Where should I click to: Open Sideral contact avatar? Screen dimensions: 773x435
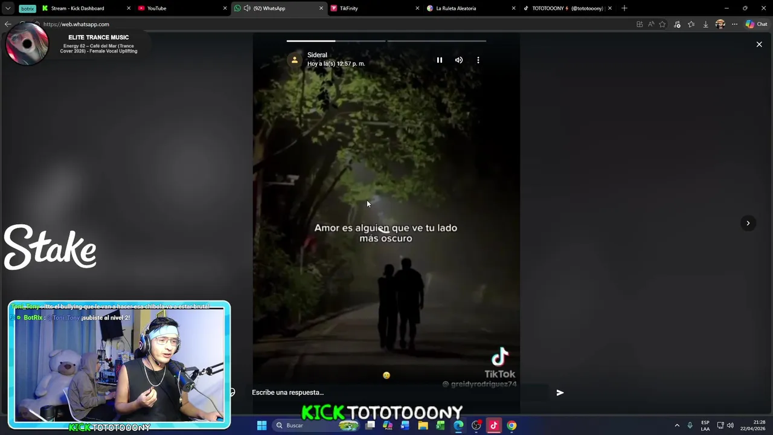pos(295,59)
